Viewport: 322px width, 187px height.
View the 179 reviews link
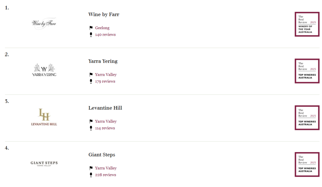point(105,81)
